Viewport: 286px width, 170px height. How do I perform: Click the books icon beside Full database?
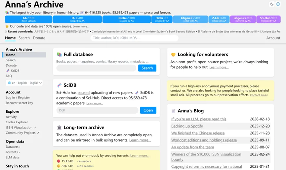click(59, 54)
